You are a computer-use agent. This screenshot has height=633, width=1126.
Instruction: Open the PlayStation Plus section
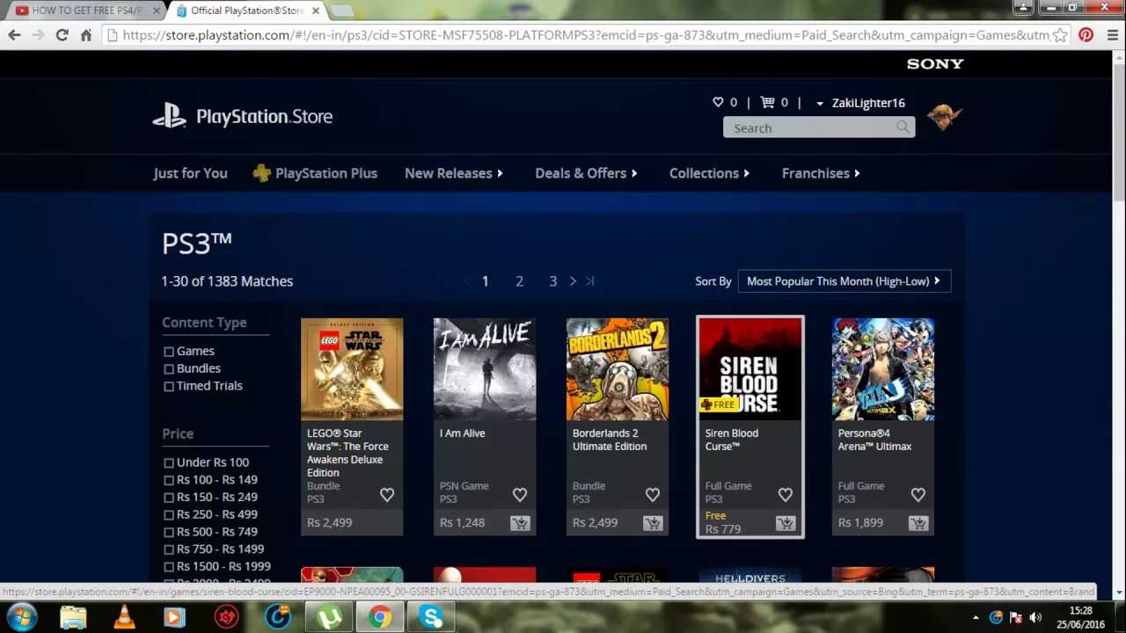point(326,173)
